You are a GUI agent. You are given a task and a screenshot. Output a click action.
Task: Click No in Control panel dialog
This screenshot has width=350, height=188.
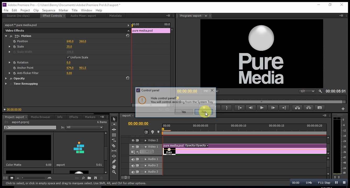(204, 112)
